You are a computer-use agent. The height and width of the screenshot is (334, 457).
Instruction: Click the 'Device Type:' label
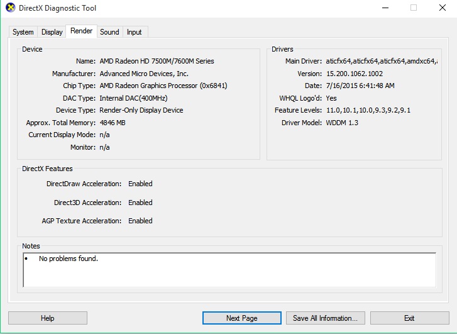(x=76, y=110)
